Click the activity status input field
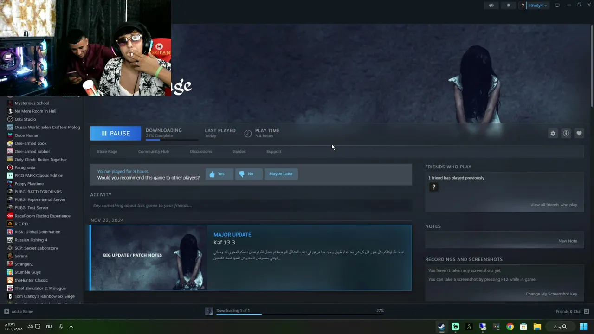The width and height of the screenshot is (594, 334). pos(251,206)
